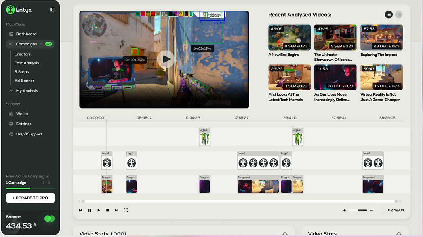Select first Logo2 Monster clip on timeline
Image resolution: width=423 pixels, height=237 pixels.
[204, 137]
